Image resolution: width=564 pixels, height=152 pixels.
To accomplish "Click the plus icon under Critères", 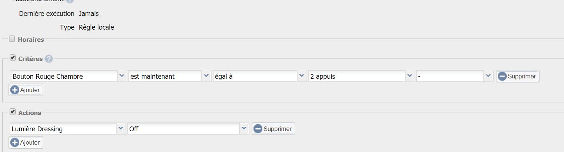I will click(x=15, y=90).
